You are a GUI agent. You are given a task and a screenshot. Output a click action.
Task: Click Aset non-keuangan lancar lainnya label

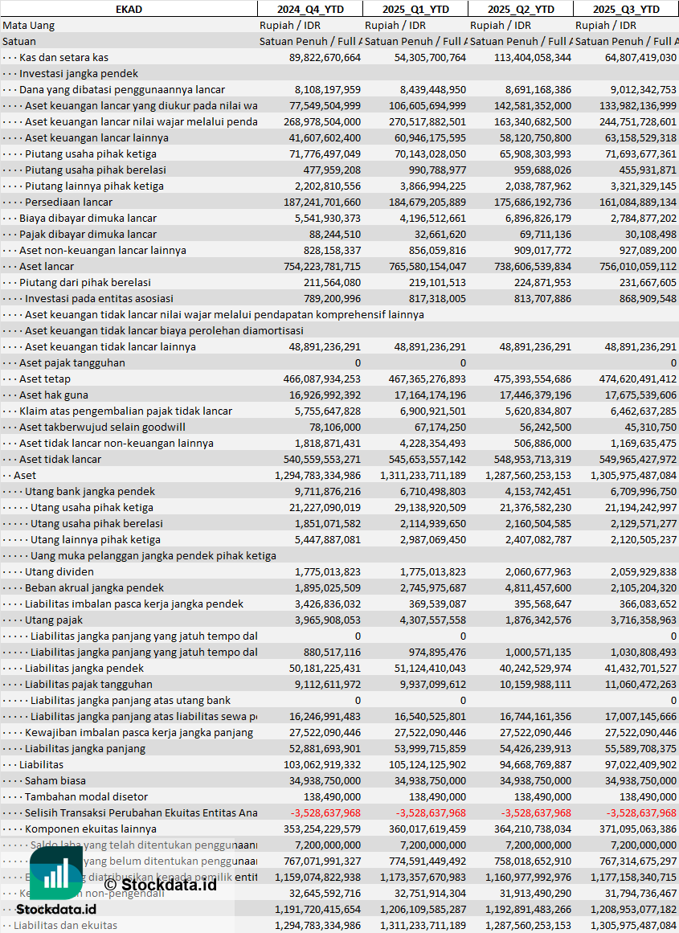[x=102, y=250]
